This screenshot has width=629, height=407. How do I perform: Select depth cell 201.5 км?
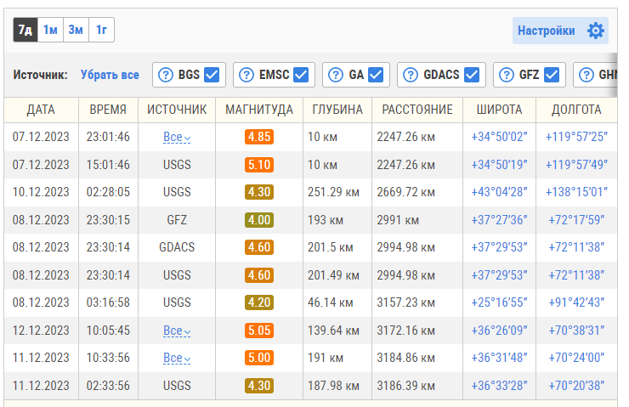tap(330, 247)
